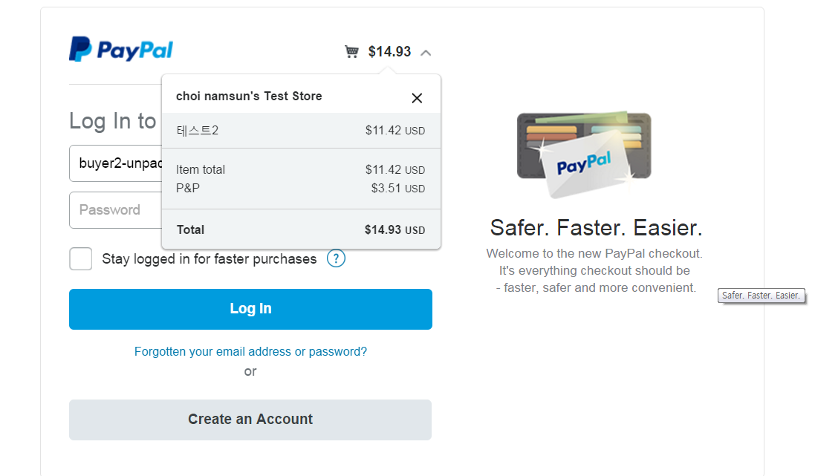Click the PayPal logo
This screenshot has width=815, height=476.
(121, 50)
